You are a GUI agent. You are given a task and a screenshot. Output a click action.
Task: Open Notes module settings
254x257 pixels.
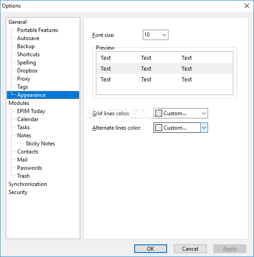click(x=24, y=135)
